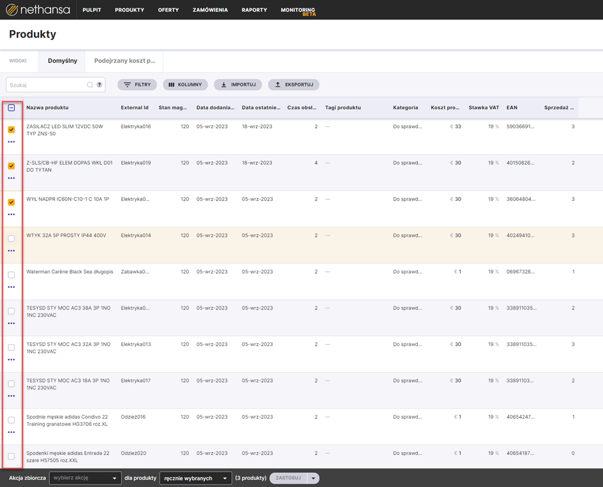603x487 pixels.
Task: Click into the Szukaj search field
Action: (x=46, y=85)
